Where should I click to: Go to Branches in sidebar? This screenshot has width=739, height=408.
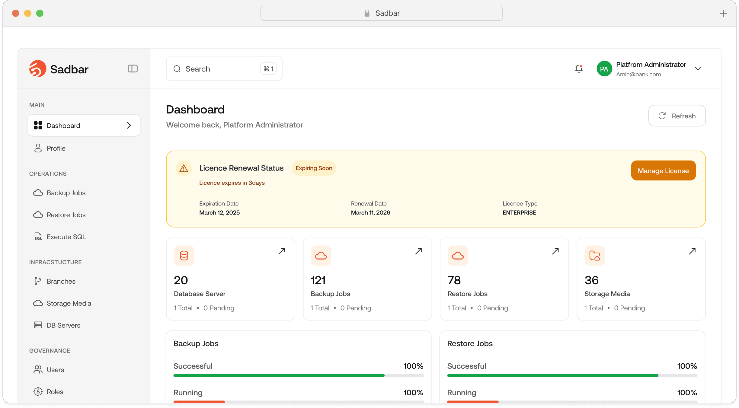61,281
